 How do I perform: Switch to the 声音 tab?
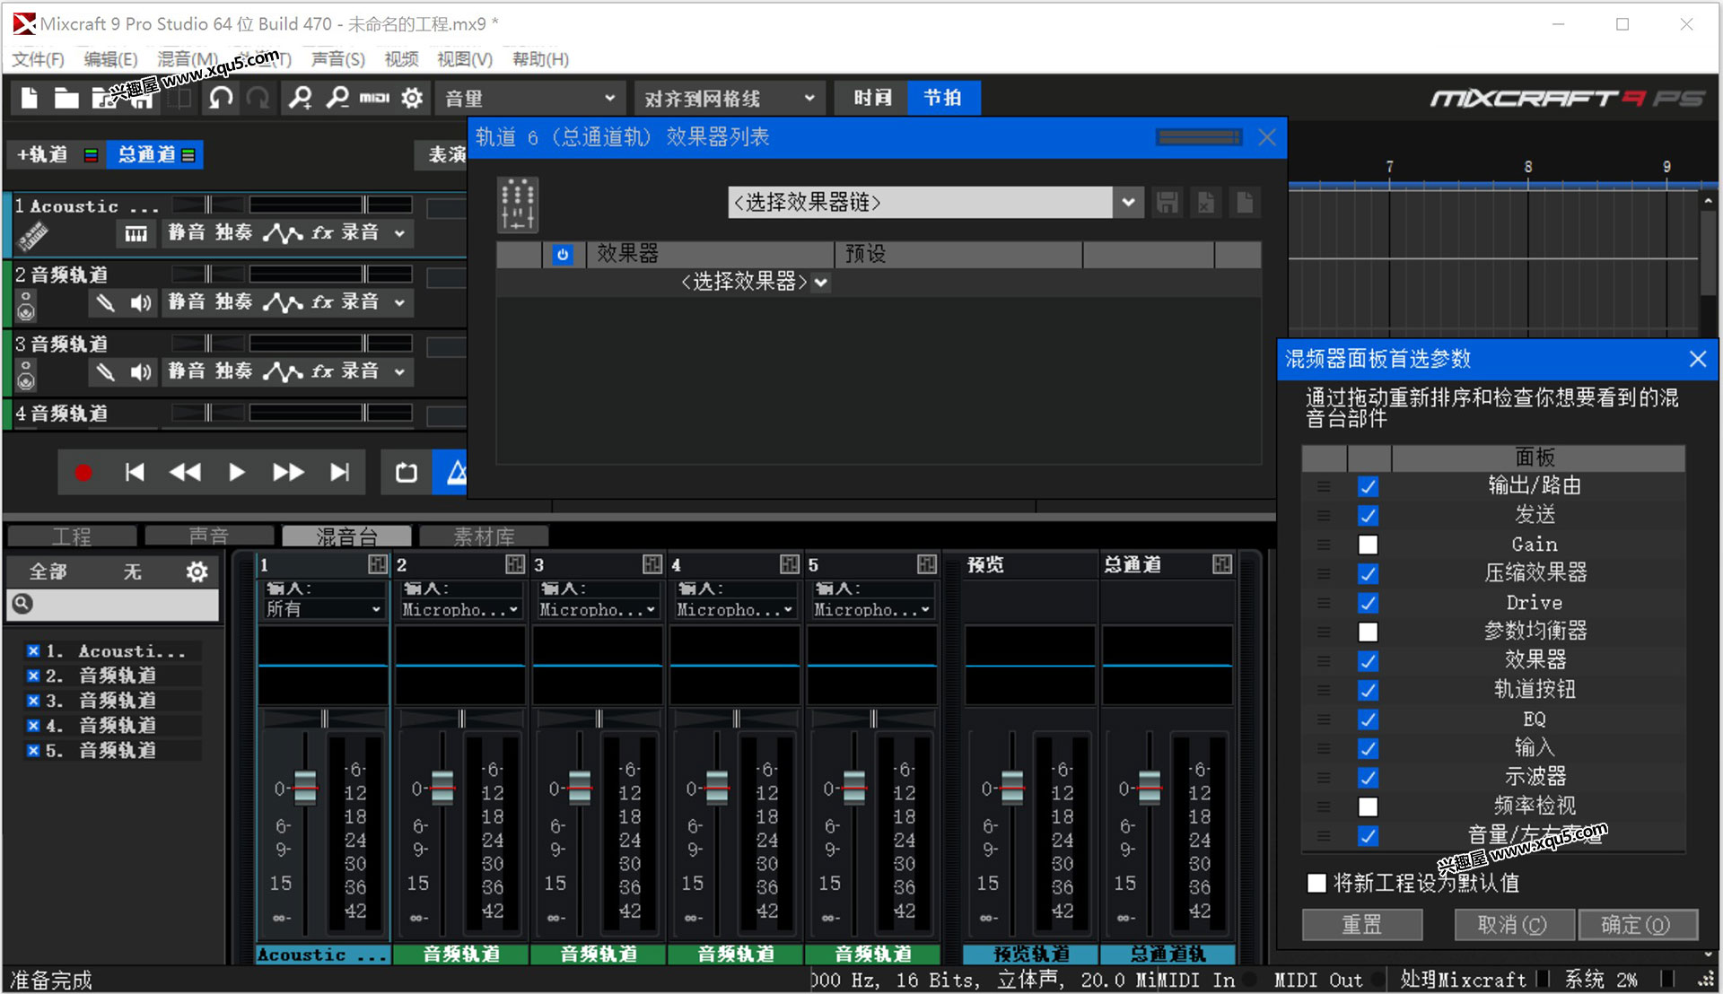click(x=209, y=536)
